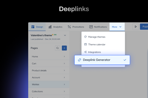The height and width of the screenshot is (98, 148).
Task: Go to the Notifications tab
Action: (x=98, y=27)
